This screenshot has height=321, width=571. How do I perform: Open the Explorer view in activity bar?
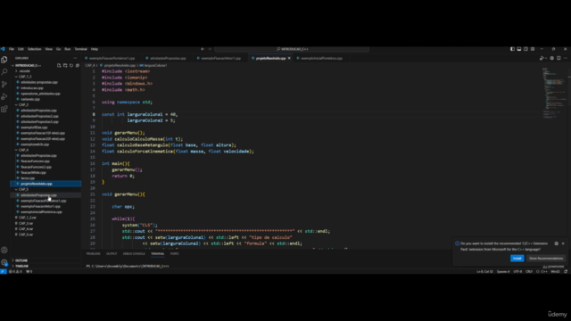click(x=4, y=60)
